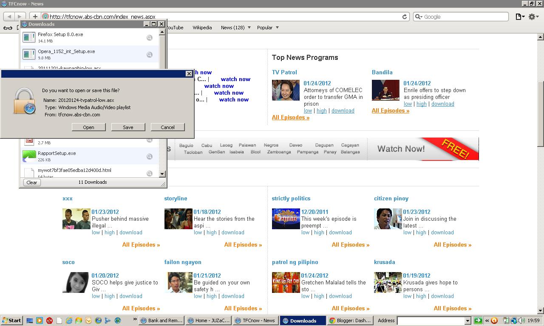The width and height of the screenshot is (544, 326).
Task: Click the Open button in file dialog
Action: click(88, 127)
